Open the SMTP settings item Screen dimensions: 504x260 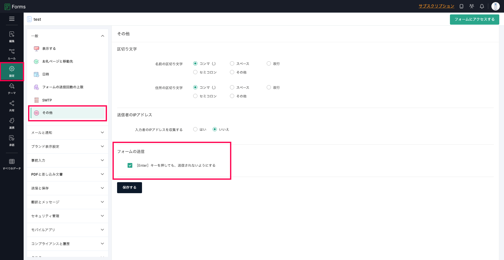click(47, 100)
